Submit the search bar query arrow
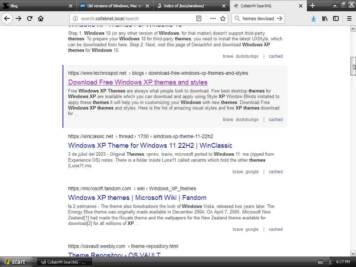Screen dimensions: 356x267 280,19
